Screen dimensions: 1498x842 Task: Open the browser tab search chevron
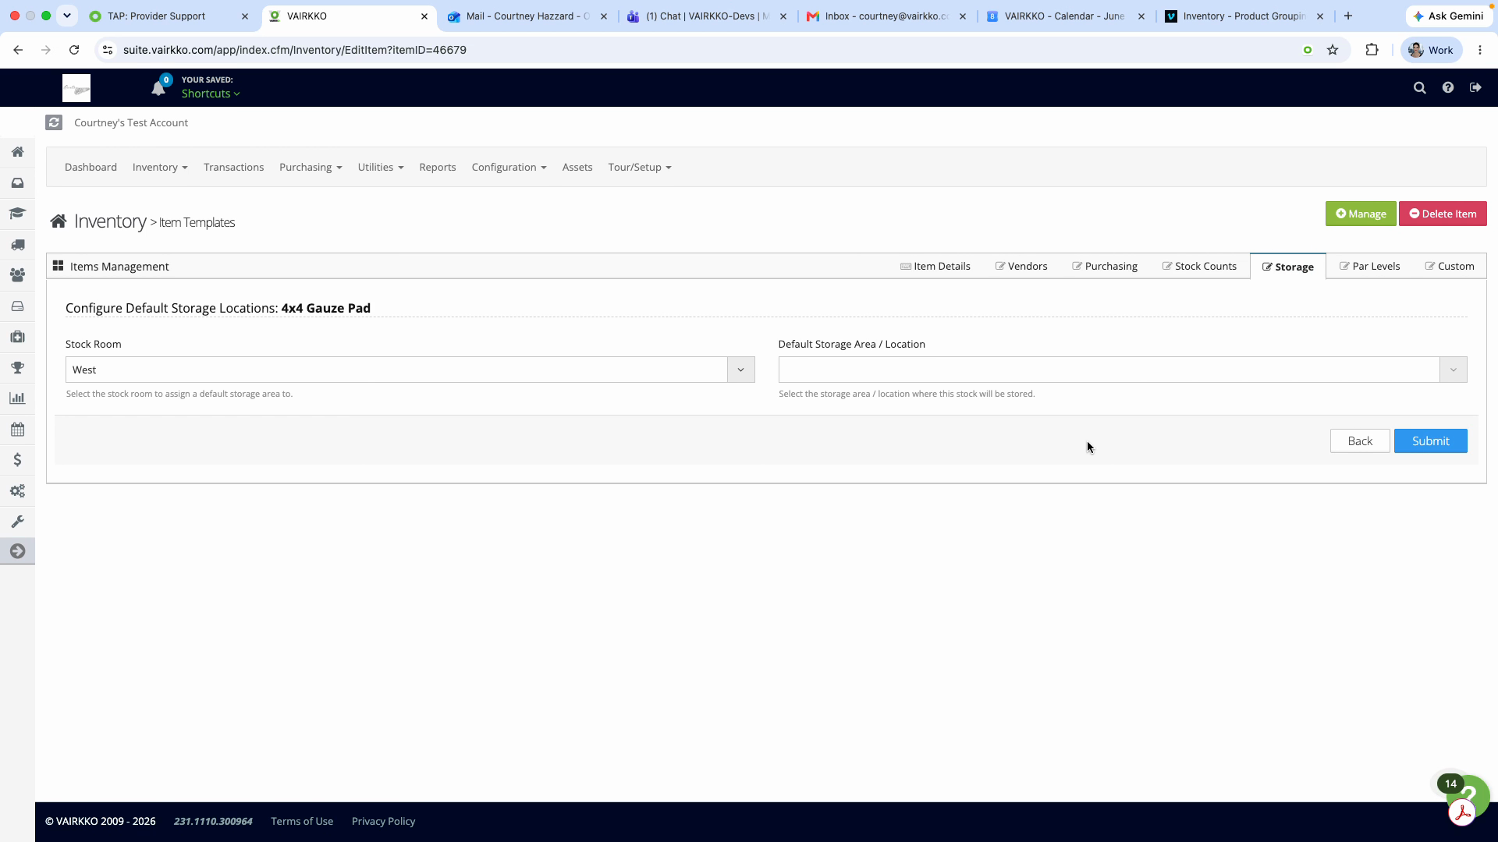67,16
